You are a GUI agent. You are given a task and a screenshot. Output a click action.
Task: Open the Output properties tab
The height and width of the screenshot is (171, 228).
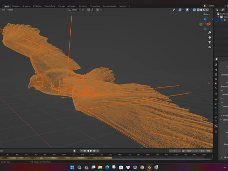pyautogui.click(x=216, y=75)
